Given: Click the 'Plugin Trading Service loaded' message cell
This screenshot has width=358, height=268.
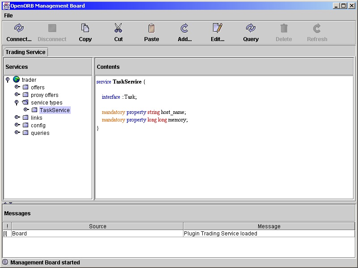Looking at the screenshot, I should point(269,233).
